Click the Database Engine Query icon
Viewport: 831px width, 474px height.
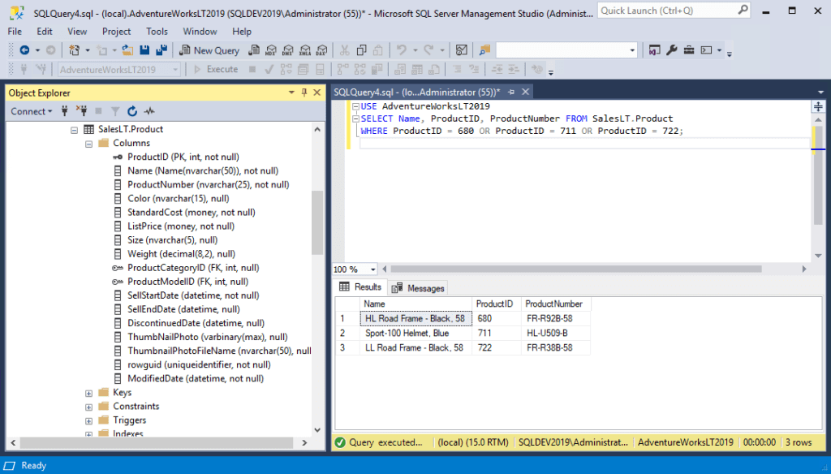(254, 50)
